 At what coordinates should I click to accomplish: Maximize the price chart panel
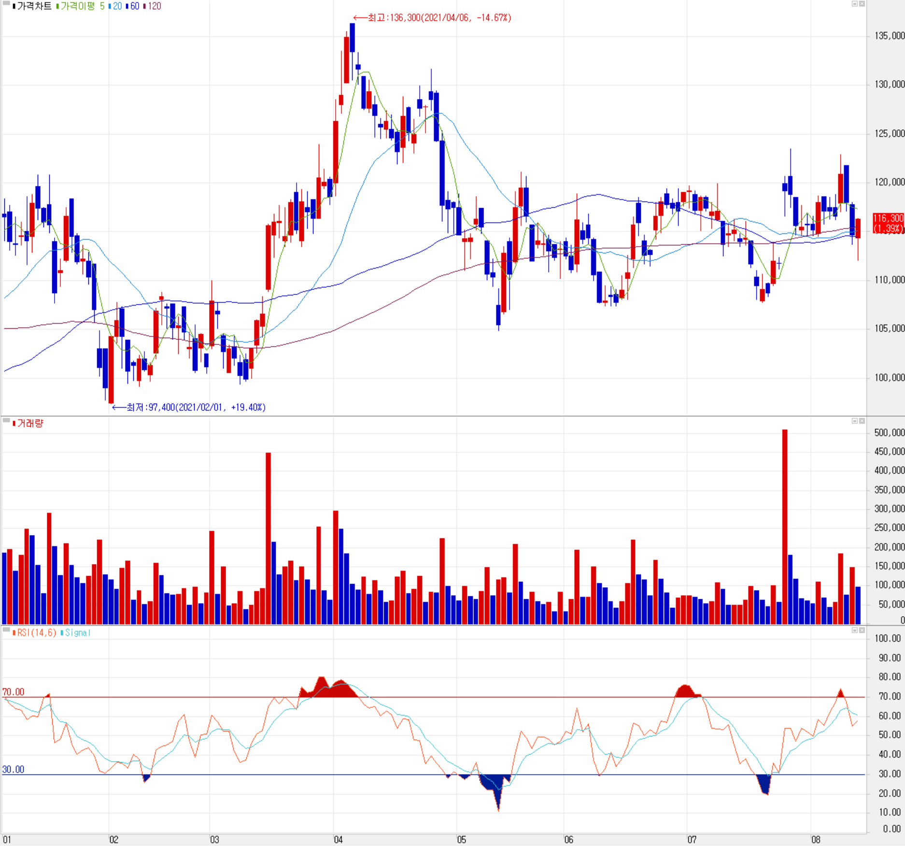(854, 4)
